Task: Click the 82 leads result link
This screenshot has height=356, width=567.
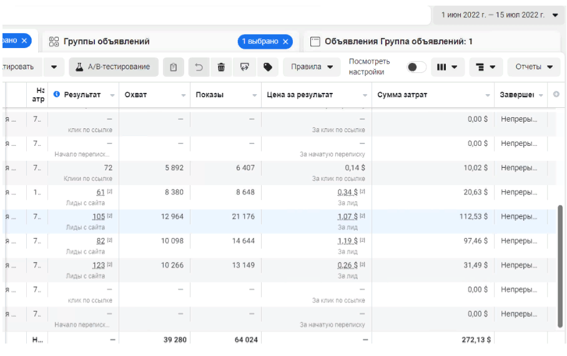Action: [x=101, y=241]
